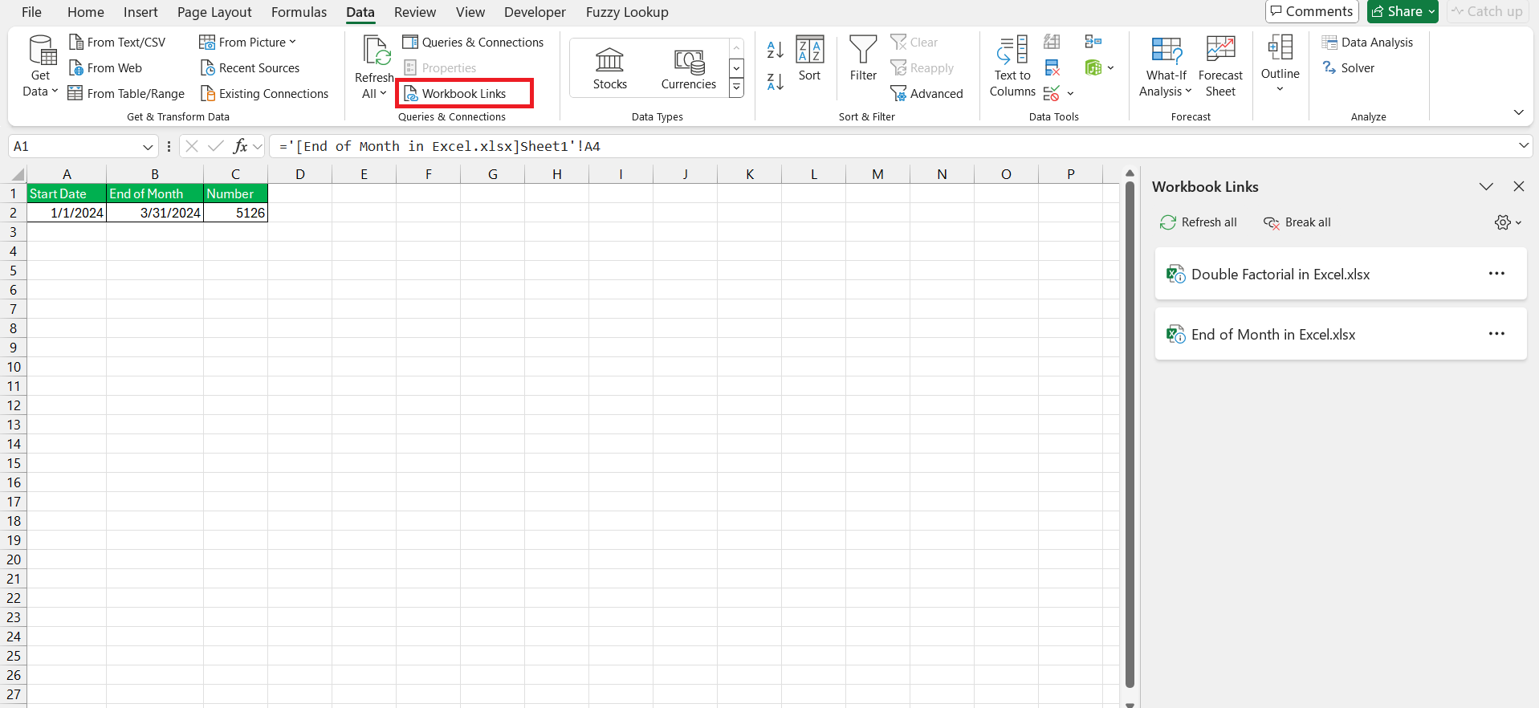Click the Select All corner triangle
The image size is (1539, 708).
coord(18,174)
